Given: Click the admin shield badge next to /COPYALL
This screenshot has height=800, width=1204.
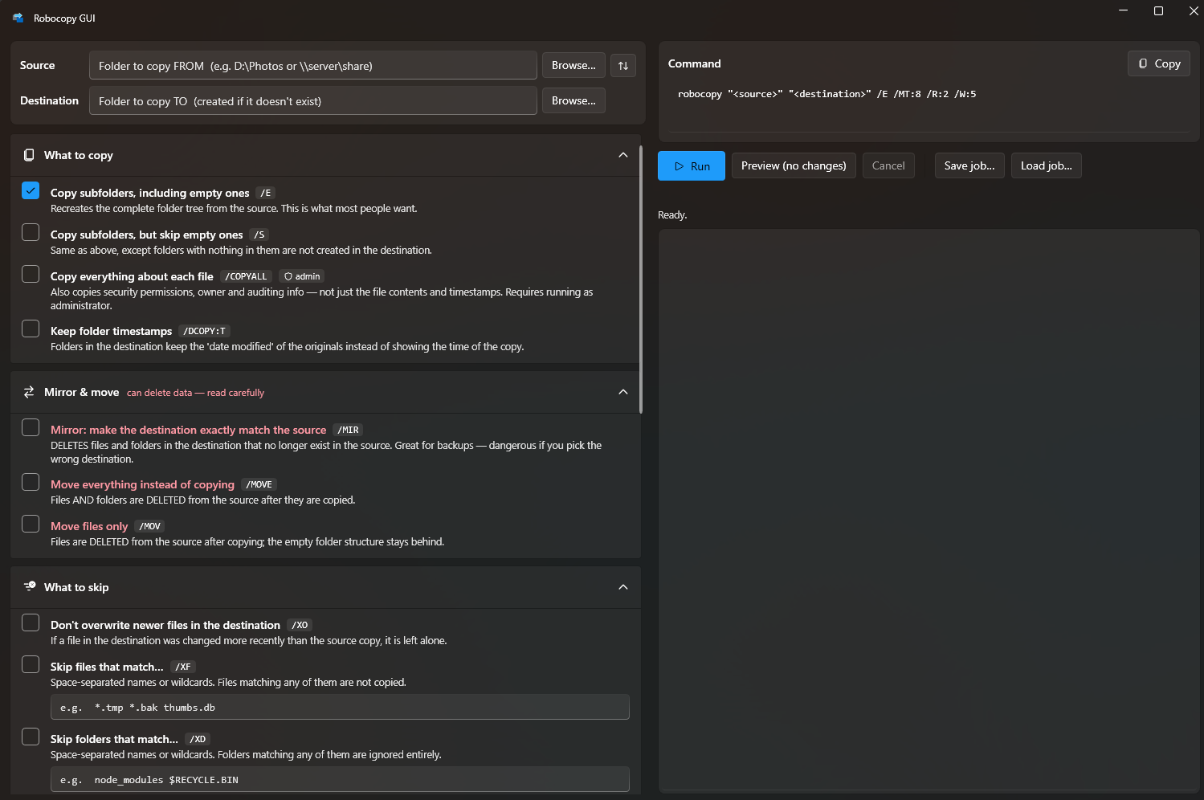Looking at the screenshot, I should coord(302,276).
